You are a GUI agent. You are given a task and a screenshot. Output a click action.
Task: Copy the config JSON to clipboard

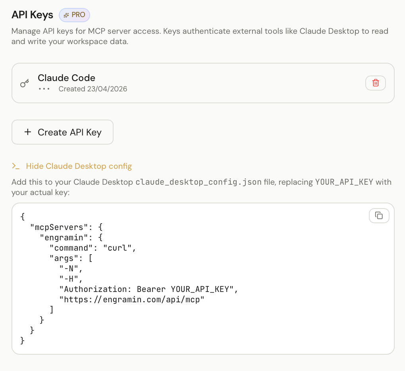click(379, 215)
